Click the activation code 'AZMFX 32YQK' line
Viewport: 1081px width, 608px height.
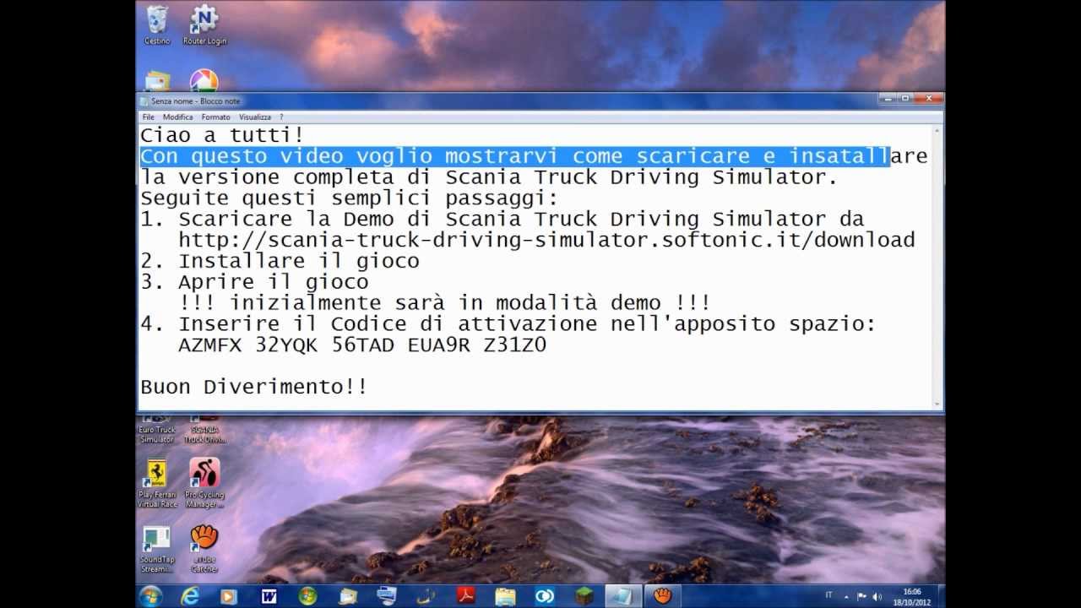click(362, 345)
